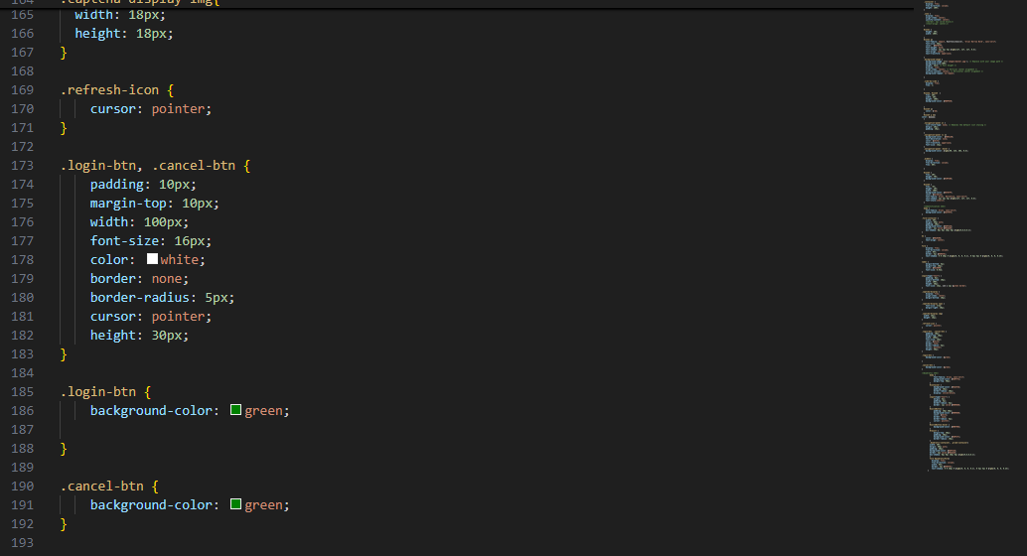Click the minimap code overview
Screen dimensions: 1027x556
(x=966, y=235)
